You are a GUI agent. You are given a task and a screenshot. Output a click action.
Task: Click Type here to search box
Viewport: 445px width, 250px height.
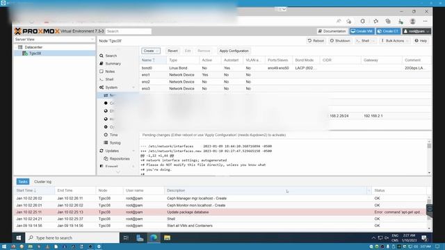72,237
